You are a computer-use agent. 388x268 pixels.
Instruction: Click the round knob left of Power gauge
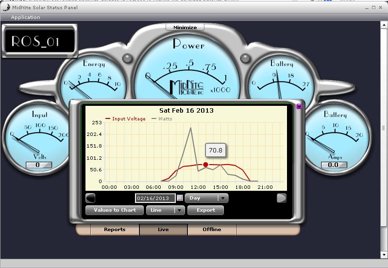click(127, 58)
